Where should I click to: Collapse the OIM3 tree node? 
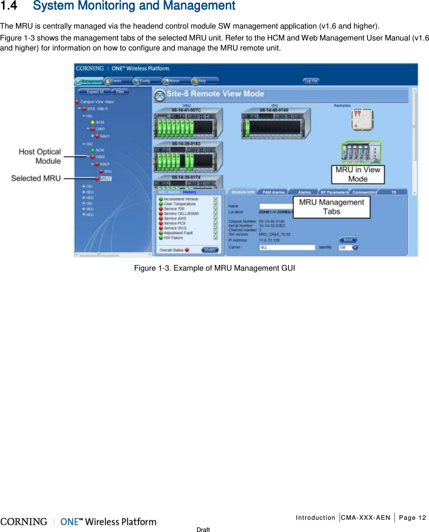(88, 129)
